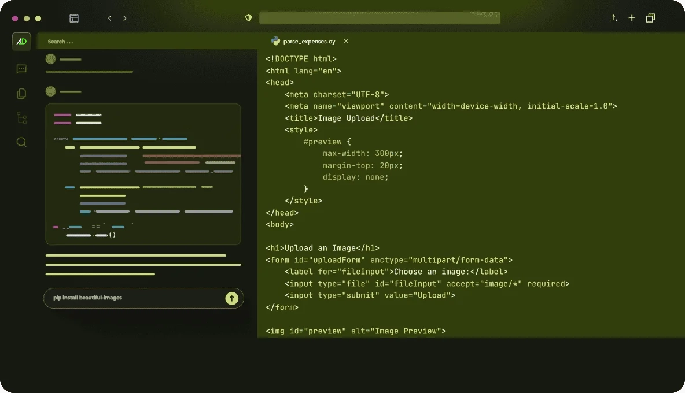
Task: Click the first chat avatar circle
Action: 51,59
